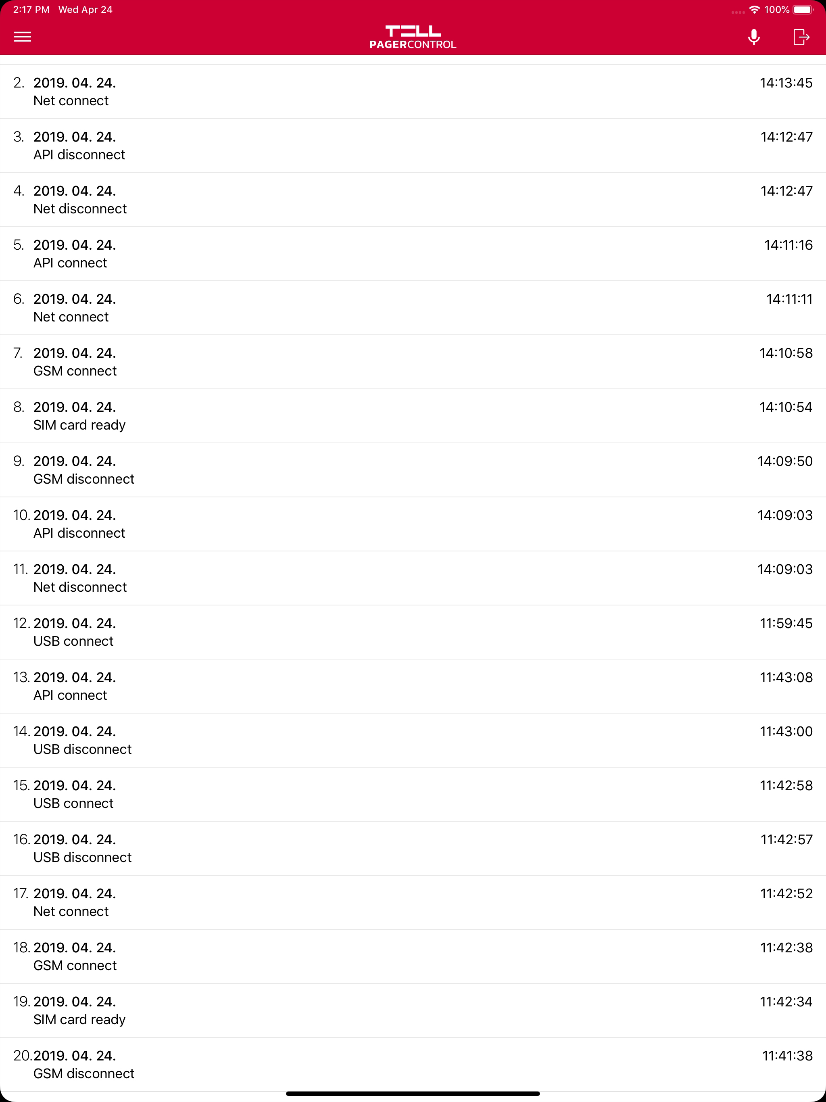Open event 4 Net disconnect
The image size is (826, 1102).
413,200
